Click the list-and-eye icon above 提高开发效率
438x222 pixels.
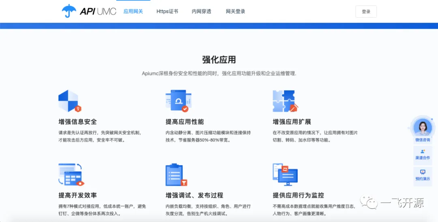tap(71, 175)
